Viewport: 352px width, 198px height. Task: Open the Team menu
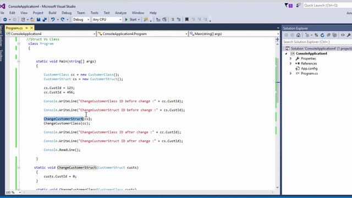[81, 13]
